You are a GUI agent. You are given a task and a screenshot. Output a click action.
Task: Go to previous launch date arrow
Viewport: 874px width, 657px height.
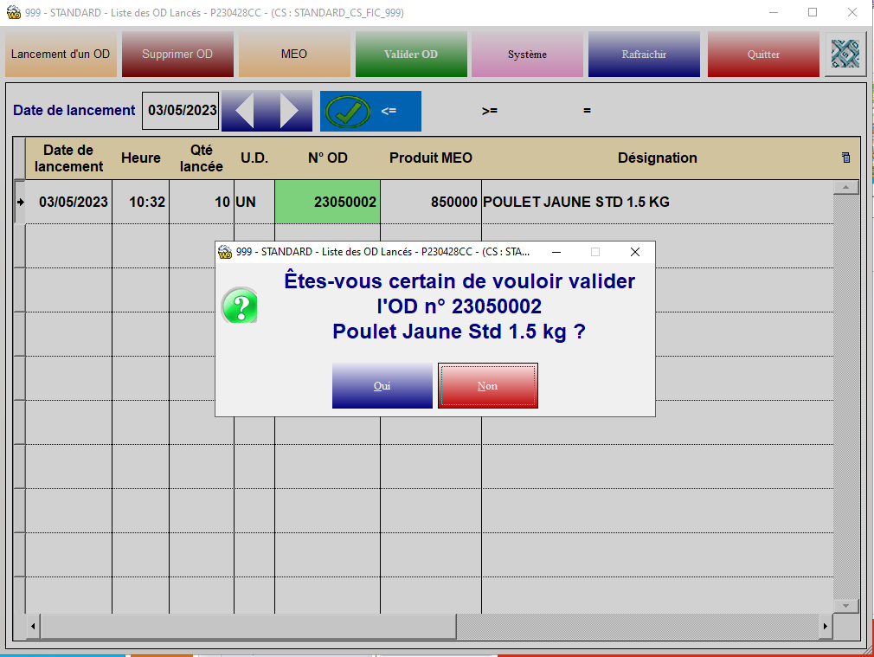(x=244, y=111)
